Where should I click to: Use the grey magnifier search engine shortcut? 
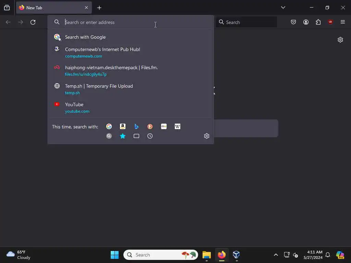pos(109,136)
